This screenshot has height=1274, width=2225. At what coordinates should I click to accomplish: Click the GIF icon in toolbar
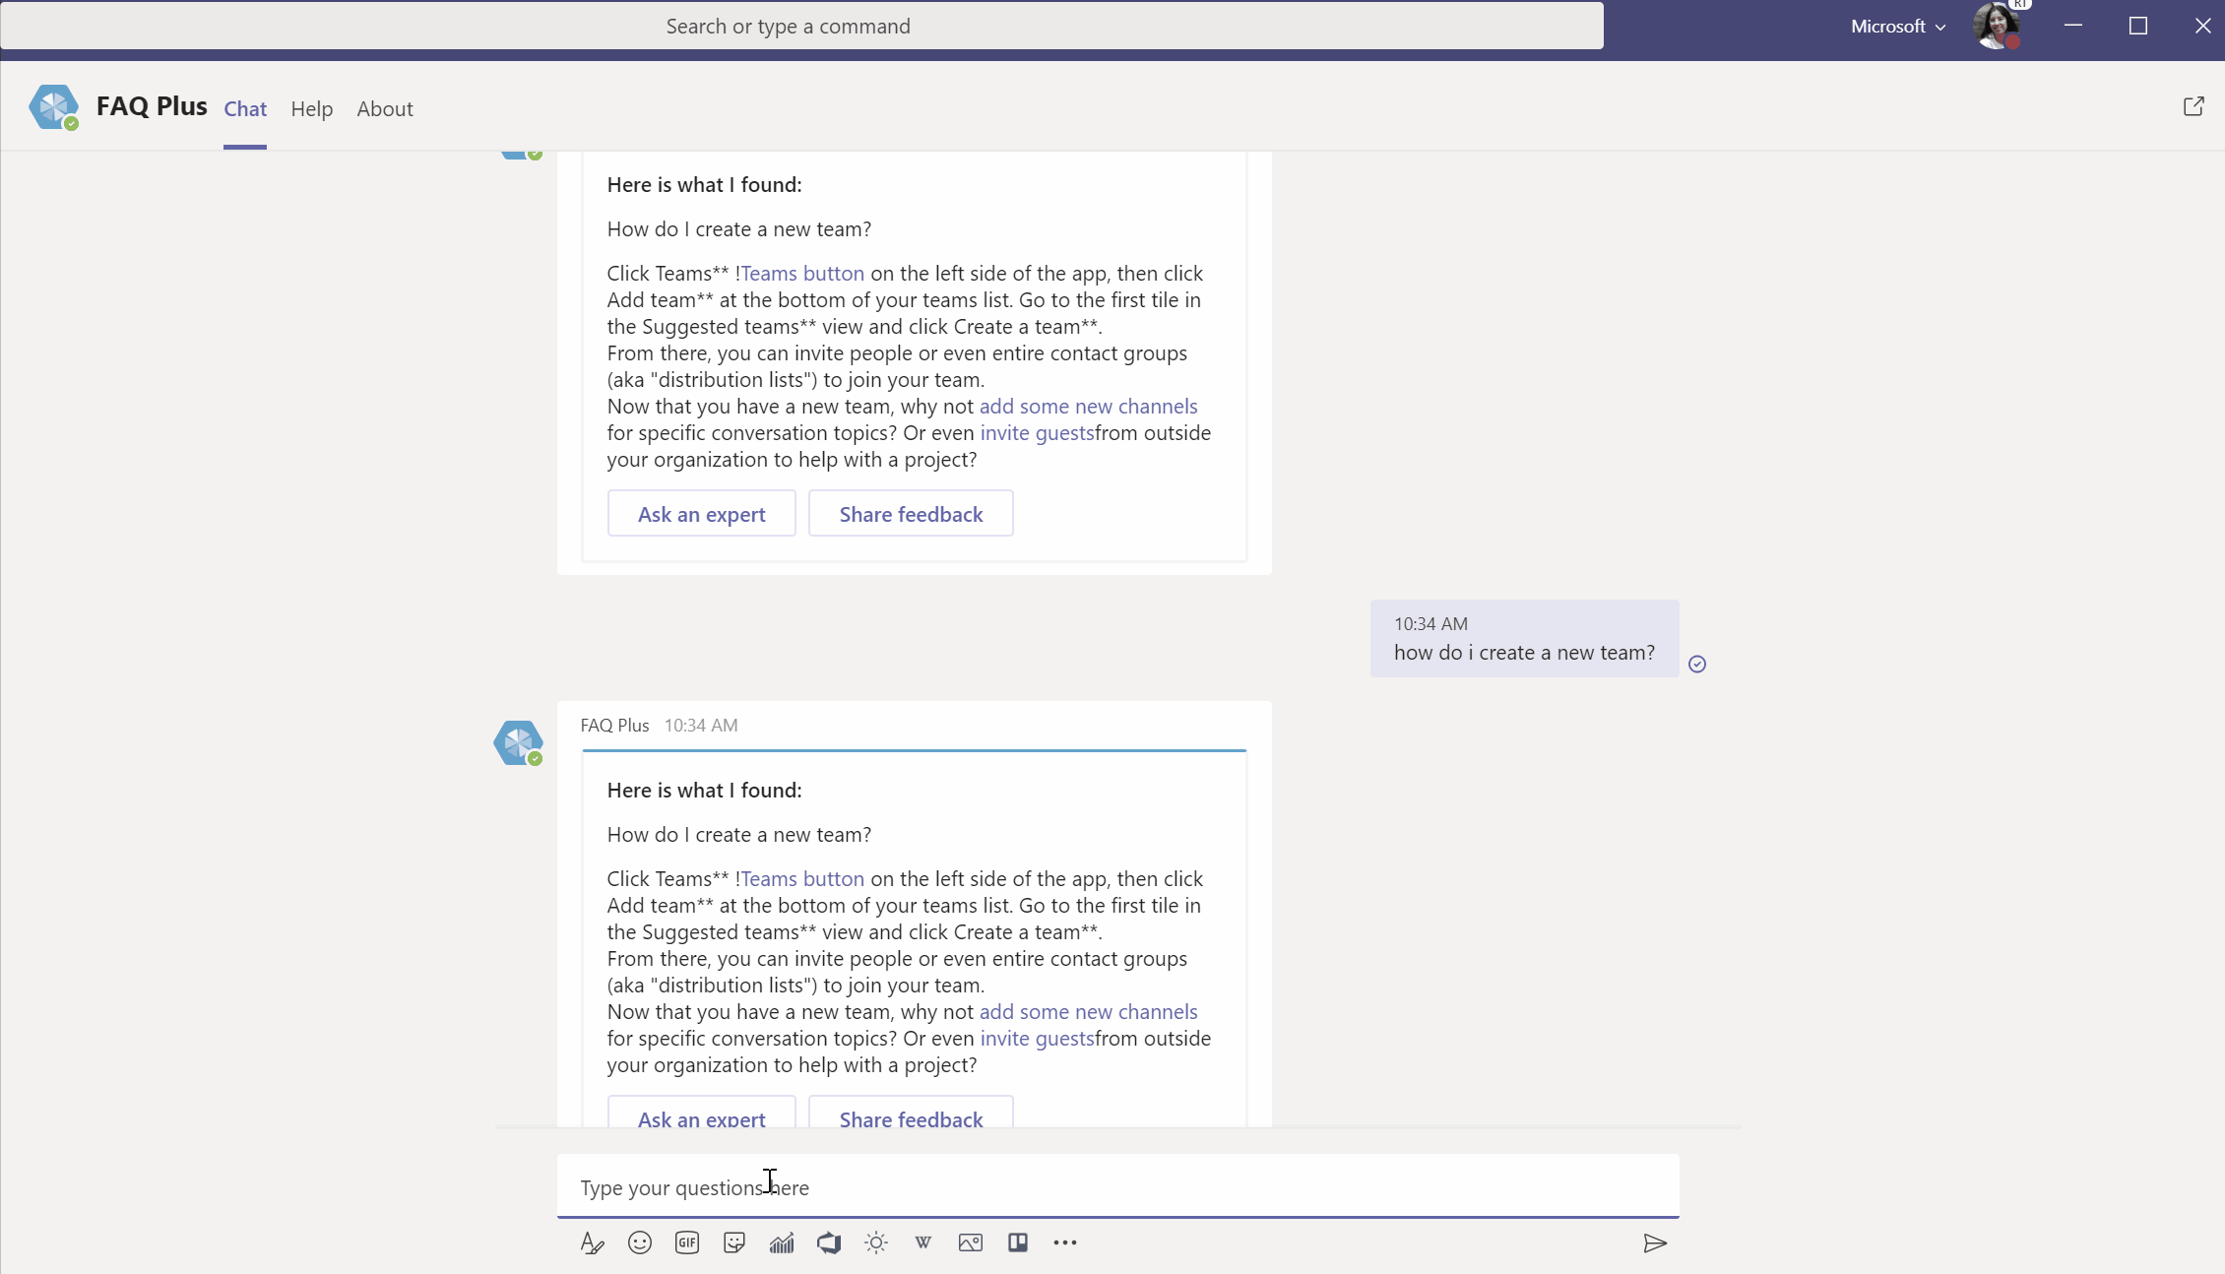click(x=686, y=1242)
